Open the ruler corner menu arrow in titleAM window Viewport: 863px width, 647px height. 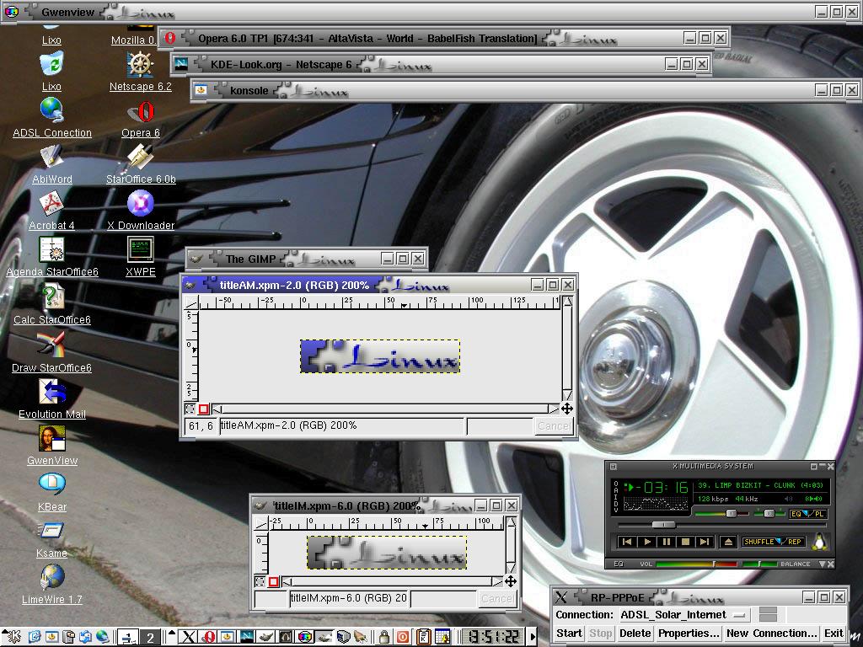(x=190, y=302)
